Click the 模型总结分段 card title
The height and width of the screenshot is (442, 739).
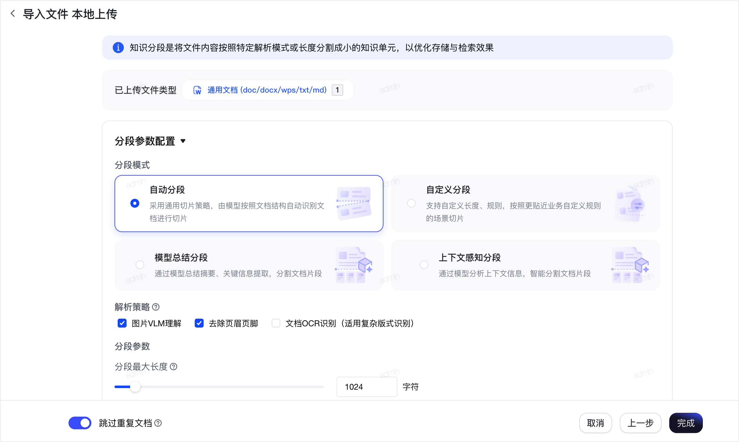pyautogui.click(x=181, y=257)
